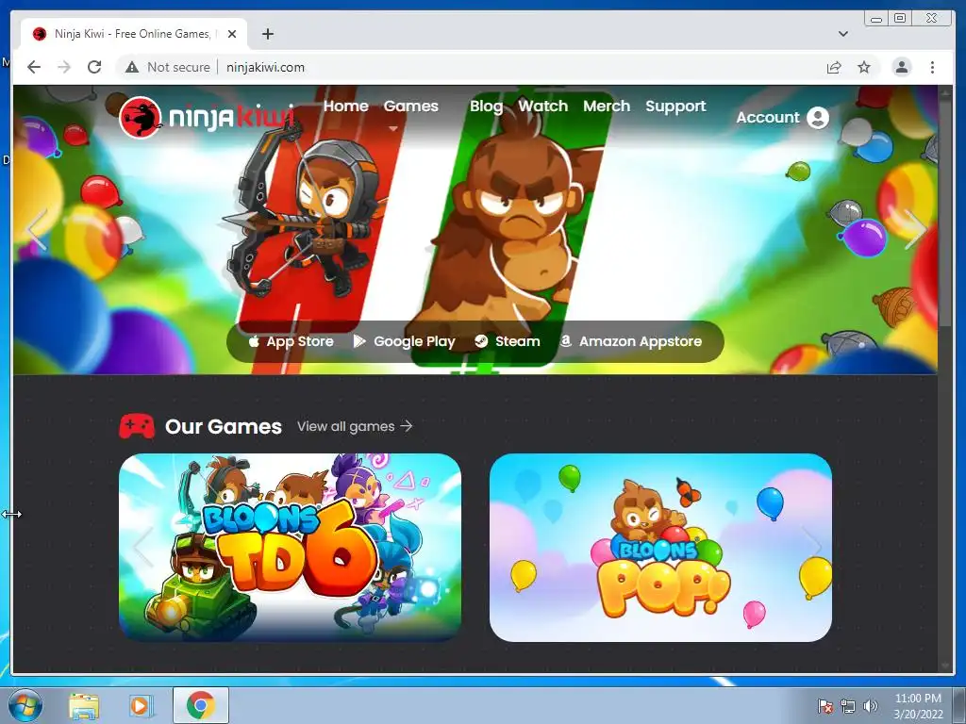The image size is (966, 724).
Task: Click the network tray icon
Action: pos(848,706)
